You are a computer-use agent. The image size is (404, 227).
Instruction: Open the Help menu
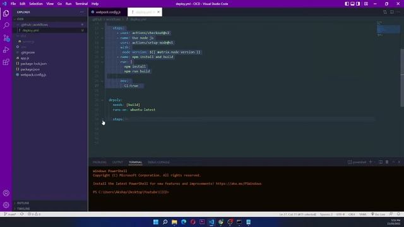[95, 4]
